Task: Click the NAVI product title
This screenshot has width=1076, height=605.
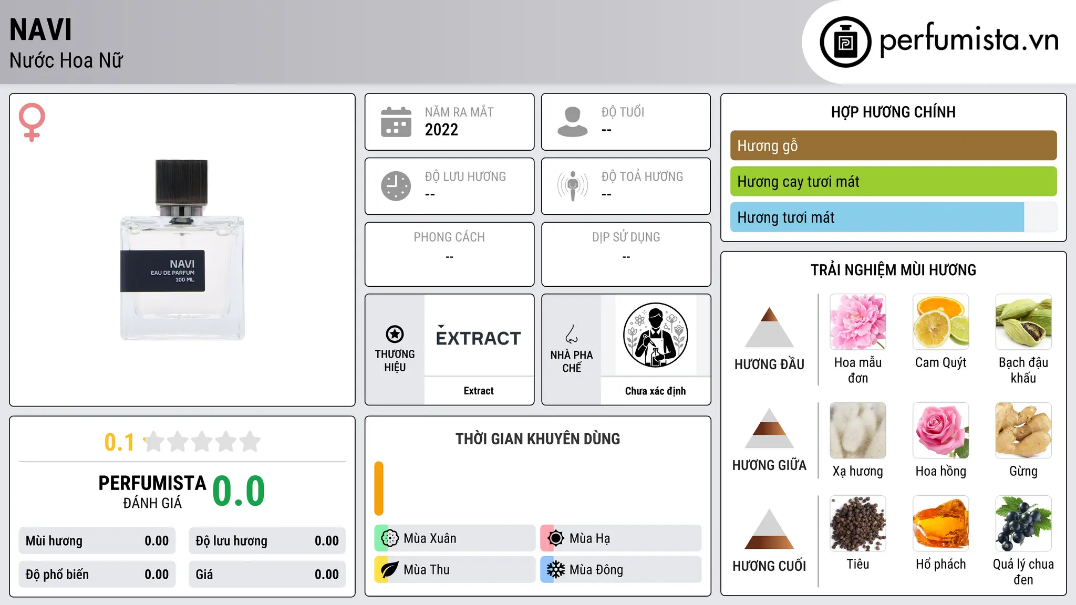Action: coord(40,29)
